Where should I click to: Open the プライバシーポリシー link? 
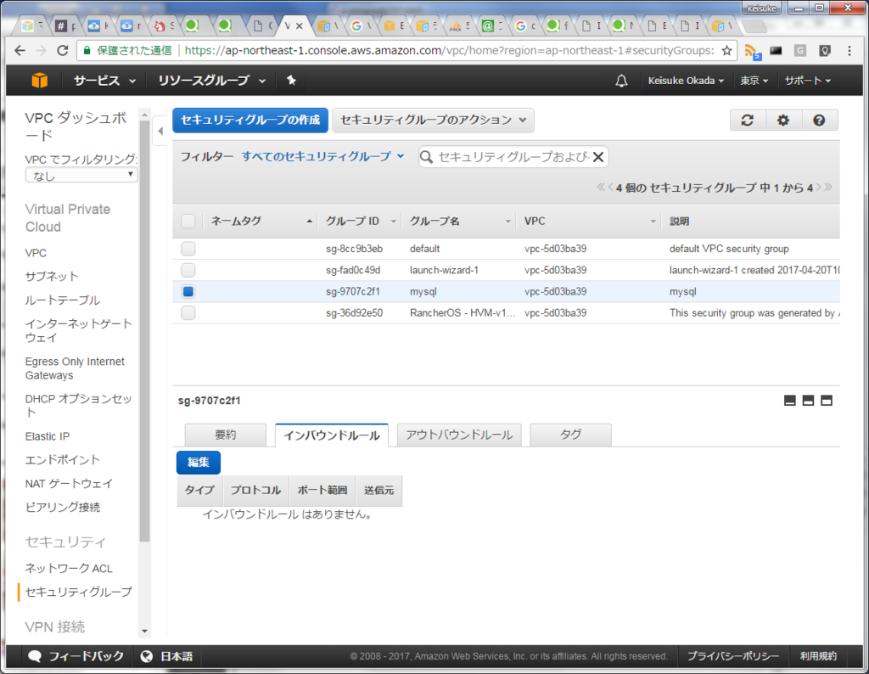click(x=732, y=656)
